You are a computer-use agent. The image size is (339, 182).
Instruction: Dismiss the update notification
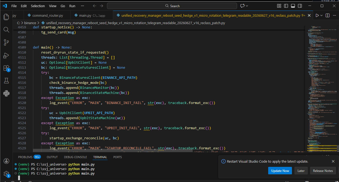333,161
